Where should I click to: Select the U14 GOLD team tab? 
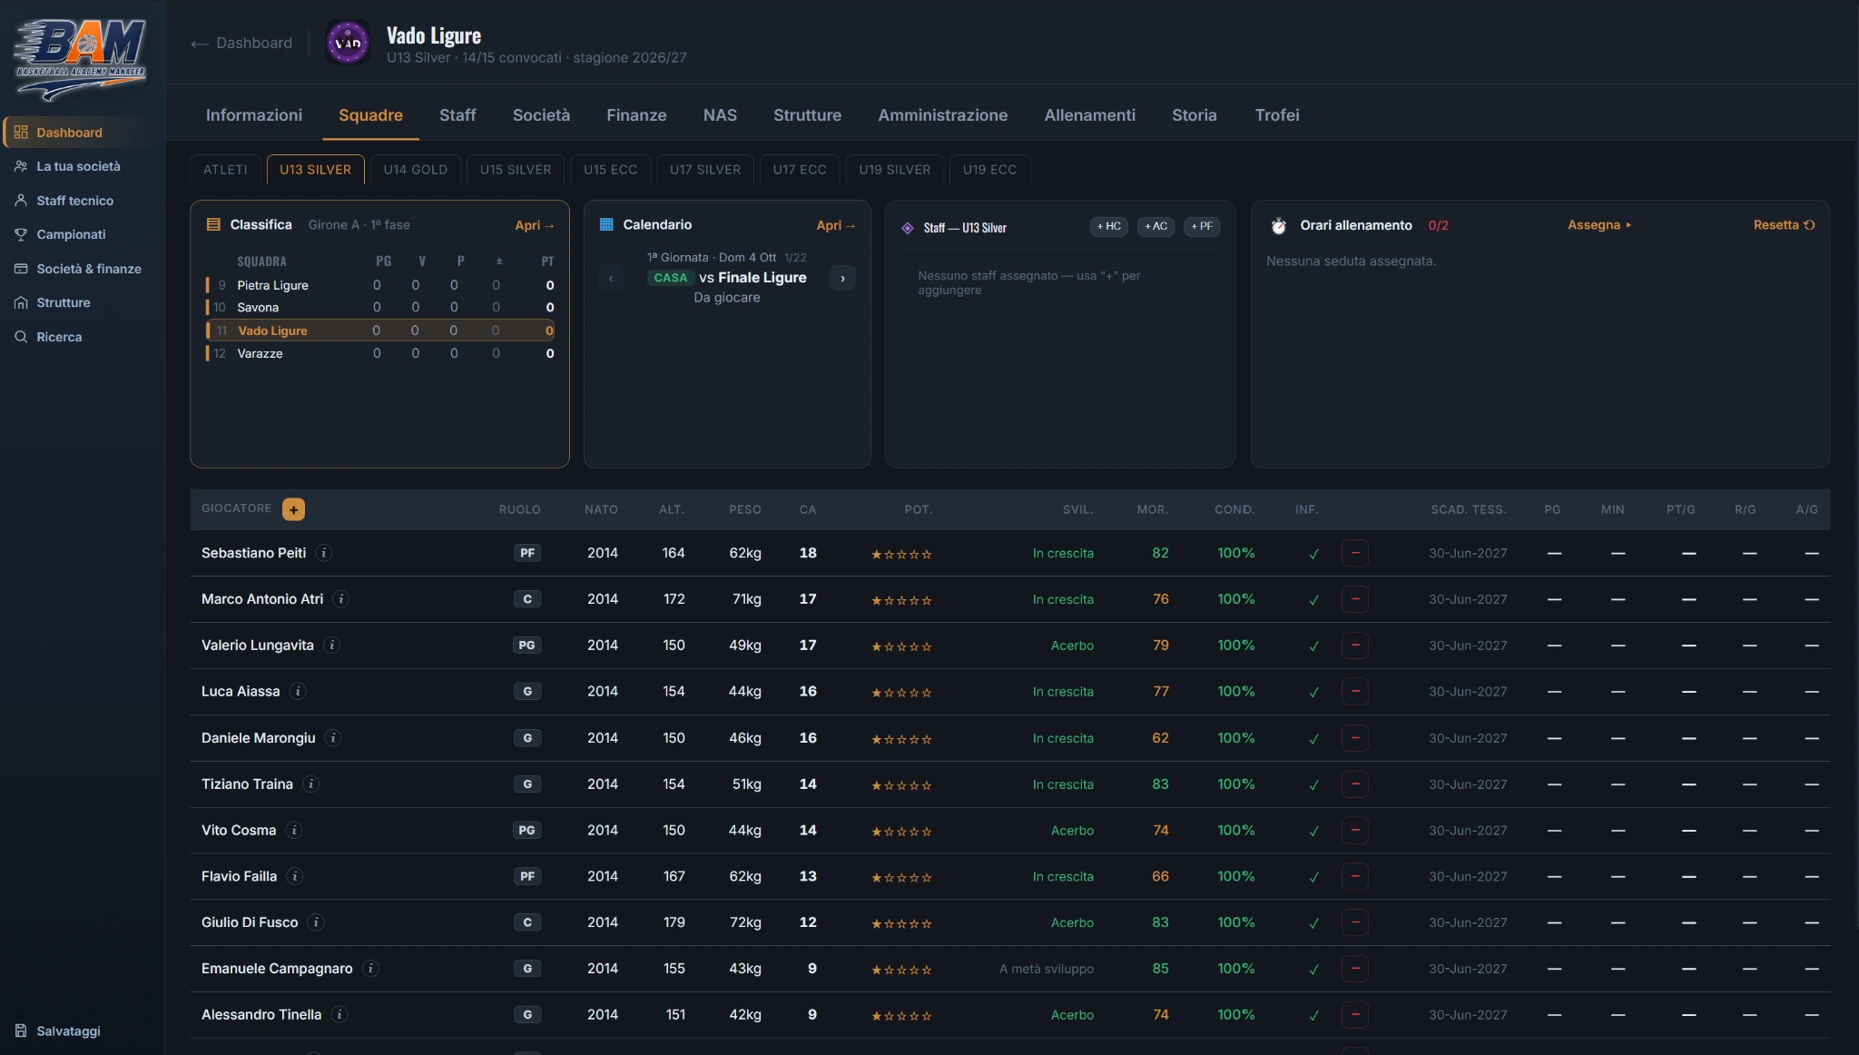tap(415, 170)
